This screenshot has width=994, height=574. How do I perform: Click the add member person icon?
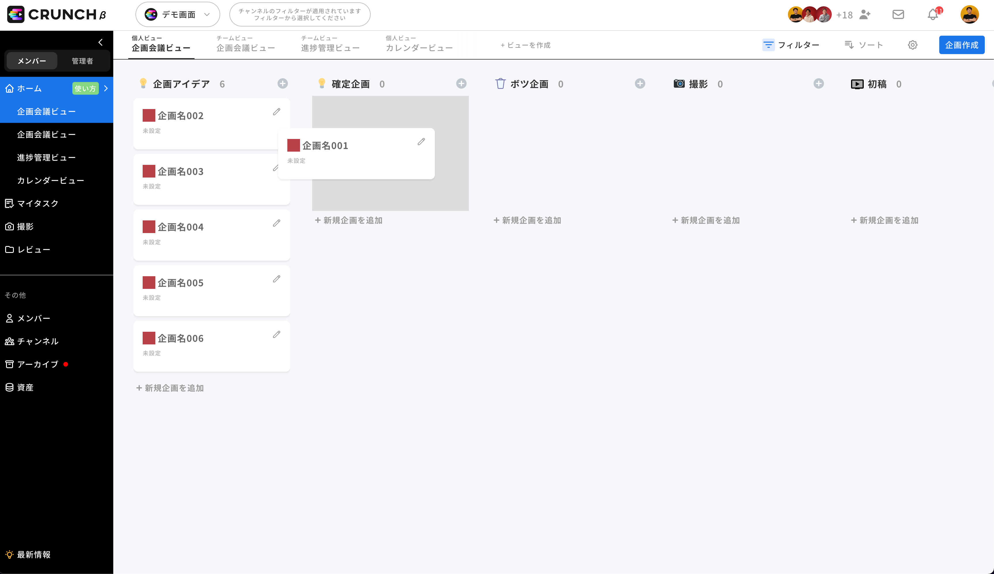pyautogui.click(x=865, y=15)
